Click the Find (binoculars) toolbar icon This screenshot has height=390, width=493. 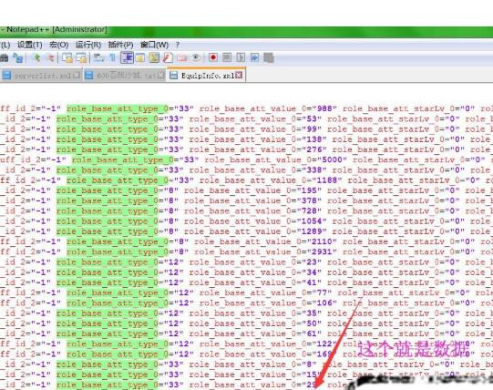[x=4, y=58]
